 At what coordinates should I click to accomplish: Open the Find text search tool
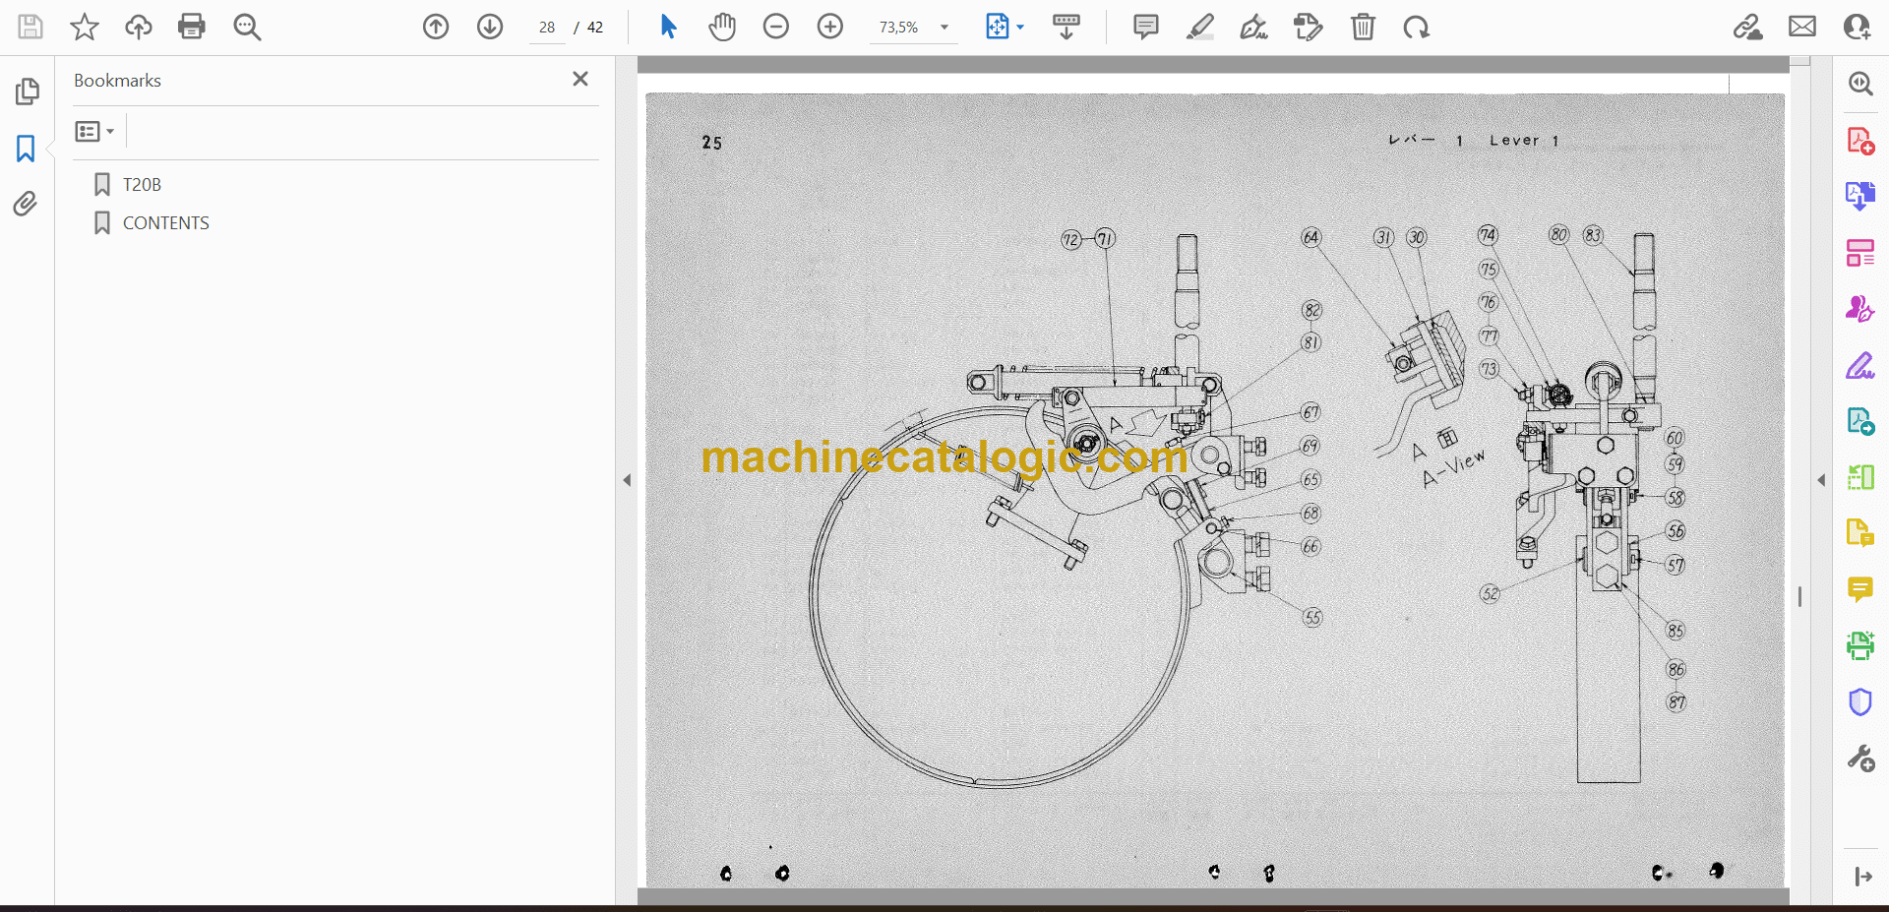[x=247, y=27]
